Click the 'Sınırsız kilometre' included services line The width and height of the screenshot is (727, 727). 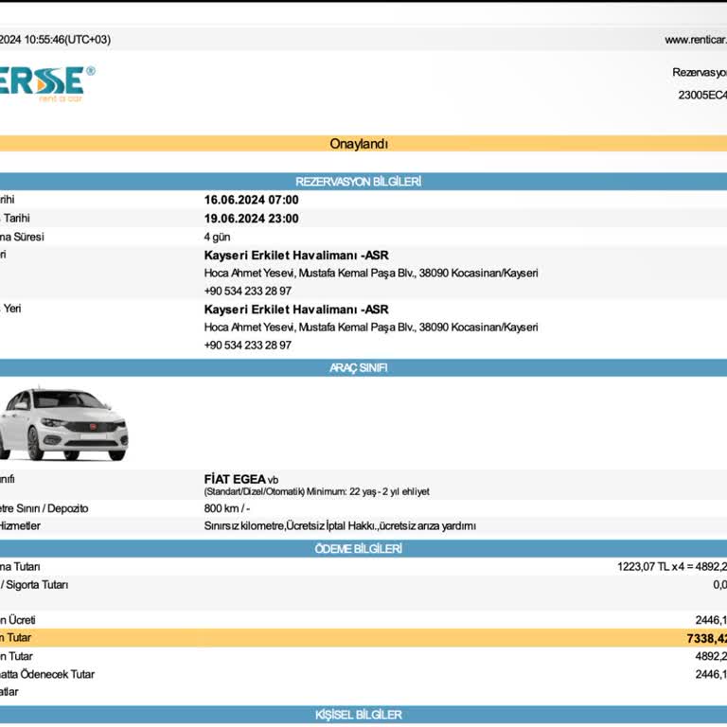[340, 526]
